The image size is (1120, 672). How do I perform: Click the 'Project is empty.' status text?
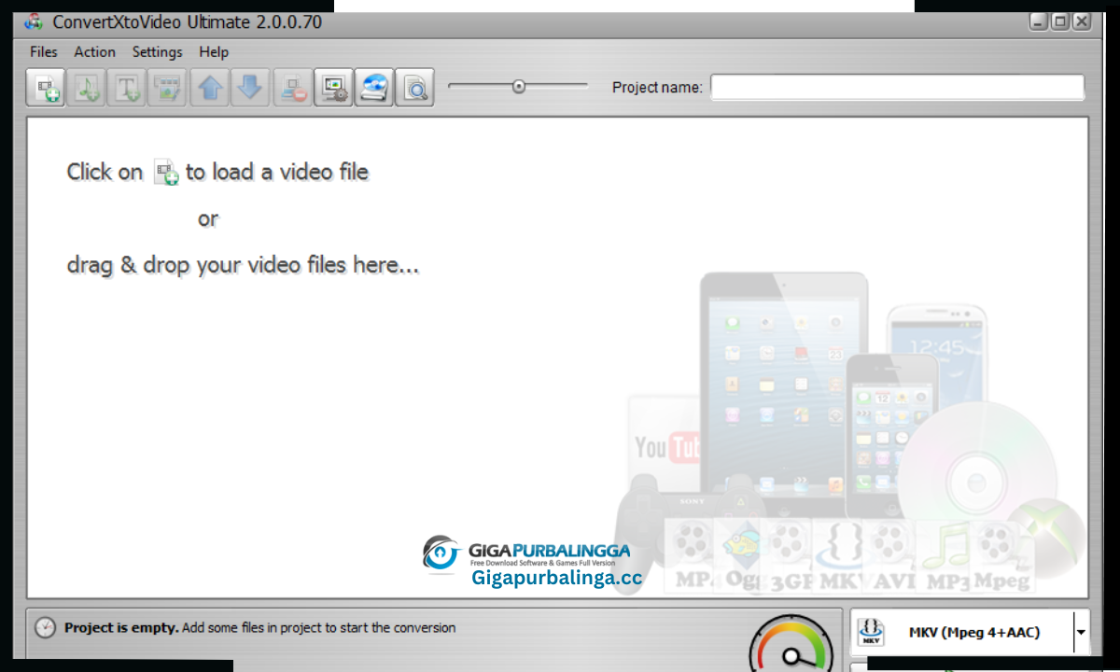121,628
